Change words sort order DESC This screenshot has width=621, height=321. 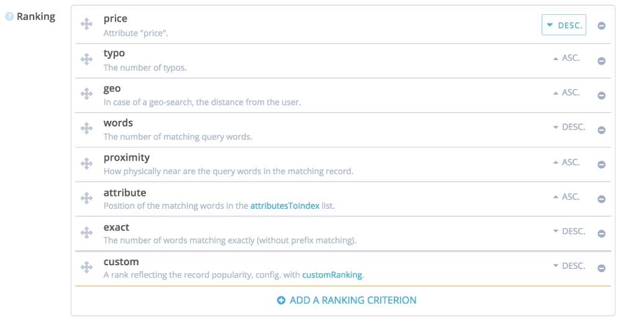(569, 127)
